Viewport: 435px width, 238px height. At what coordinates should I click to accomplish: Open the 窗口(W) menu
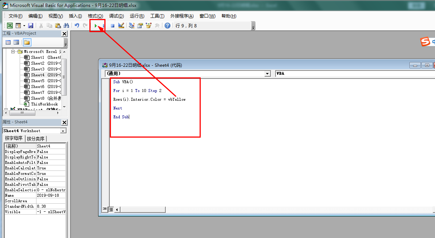click(x=207, y=16)
